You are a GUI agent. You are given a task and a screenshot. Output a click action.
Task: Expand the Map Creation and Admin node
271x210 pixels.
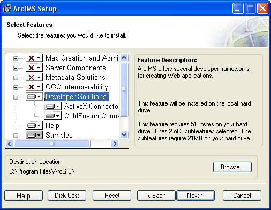[x=16, y=58]
